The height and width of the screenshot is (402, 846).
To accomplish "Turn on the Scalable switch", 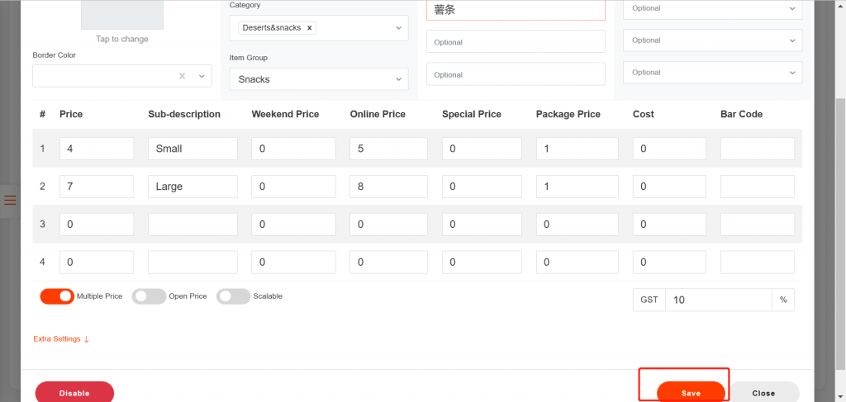I will 233,296.
